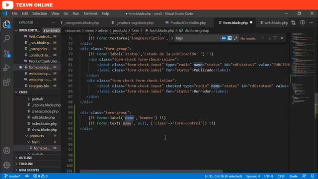Switch to web.blade.php tab
Screen dimensions: 318x179
click(x=274, y=23)
